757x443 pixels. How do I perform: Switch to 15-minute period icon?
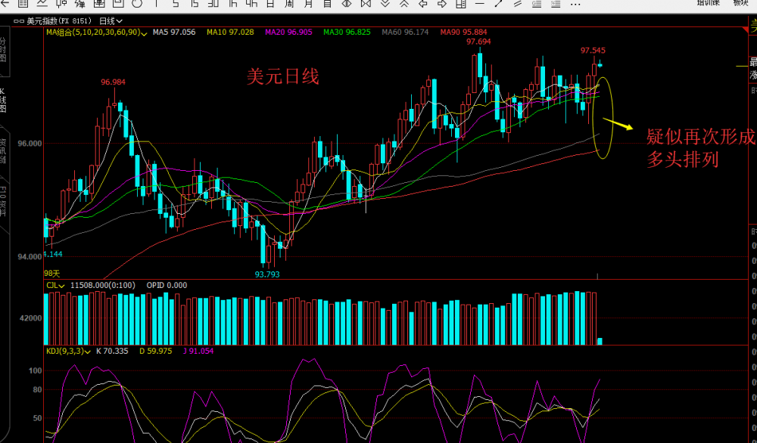(194, 3)
